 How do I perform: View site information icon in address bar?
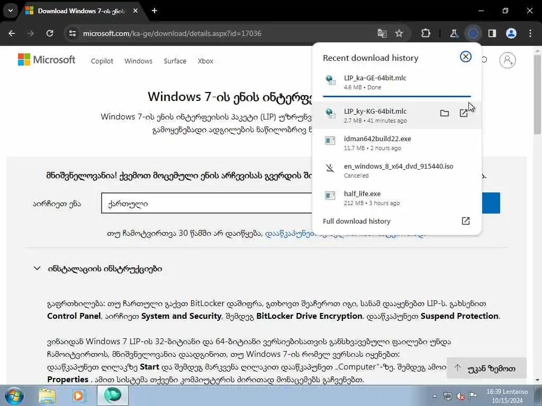(73, 33)
